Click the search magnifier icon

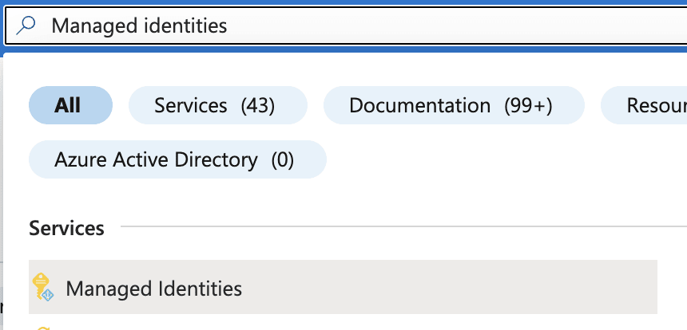tap(26, 26)
